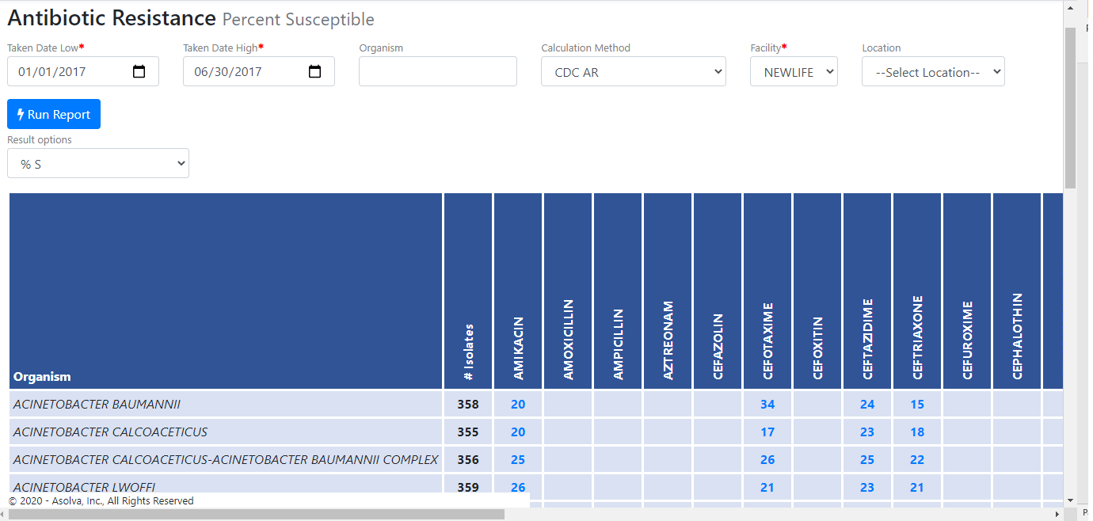Click Ceftriaxone value 22 for the complex row

tap(917, 460)
